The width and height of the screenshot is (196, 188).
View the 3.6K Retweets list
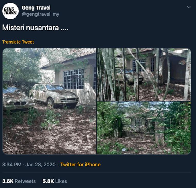pyautogui.click(x=19, y=181)
